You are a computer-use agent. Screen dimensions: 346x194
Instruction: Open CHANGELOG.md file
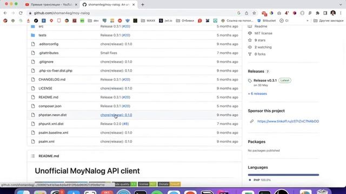[52, 79]
